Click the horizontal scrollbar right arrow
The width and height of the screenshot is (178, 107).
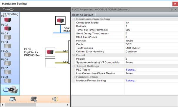[68, 105]
